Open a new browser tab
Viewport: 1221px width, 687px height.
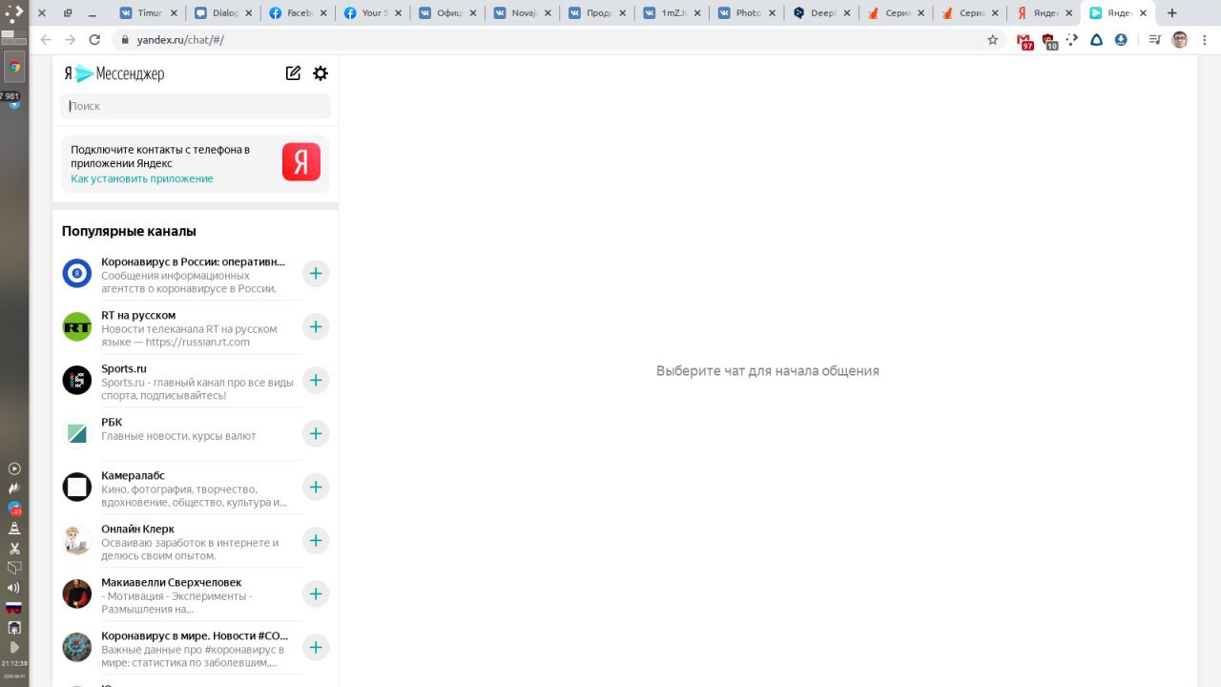[x=1172, y=13]
